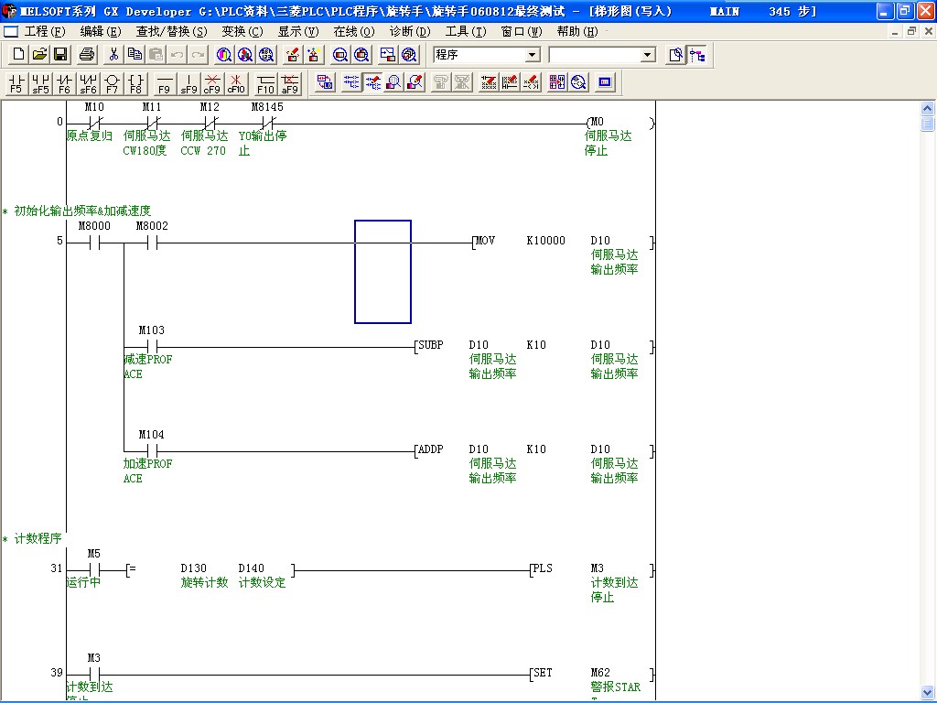Copy using the two-pages toolbar icon
The height and width of the screenshot is (703, 937).
[x=135, y=55]
